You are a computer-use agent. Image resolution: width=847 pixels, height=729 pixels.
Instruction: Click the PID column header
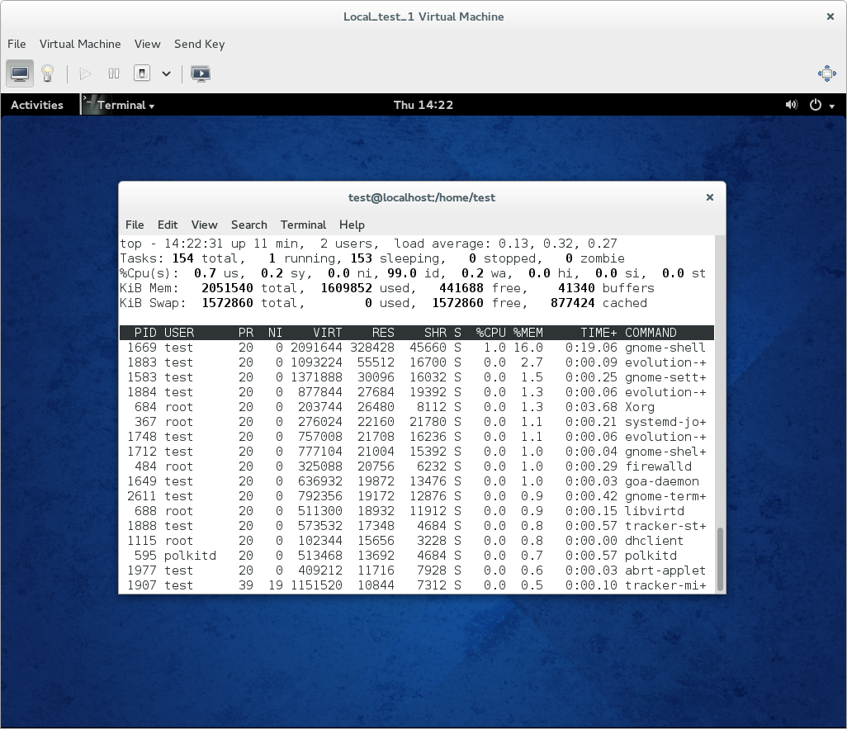[x=145, y=333]
